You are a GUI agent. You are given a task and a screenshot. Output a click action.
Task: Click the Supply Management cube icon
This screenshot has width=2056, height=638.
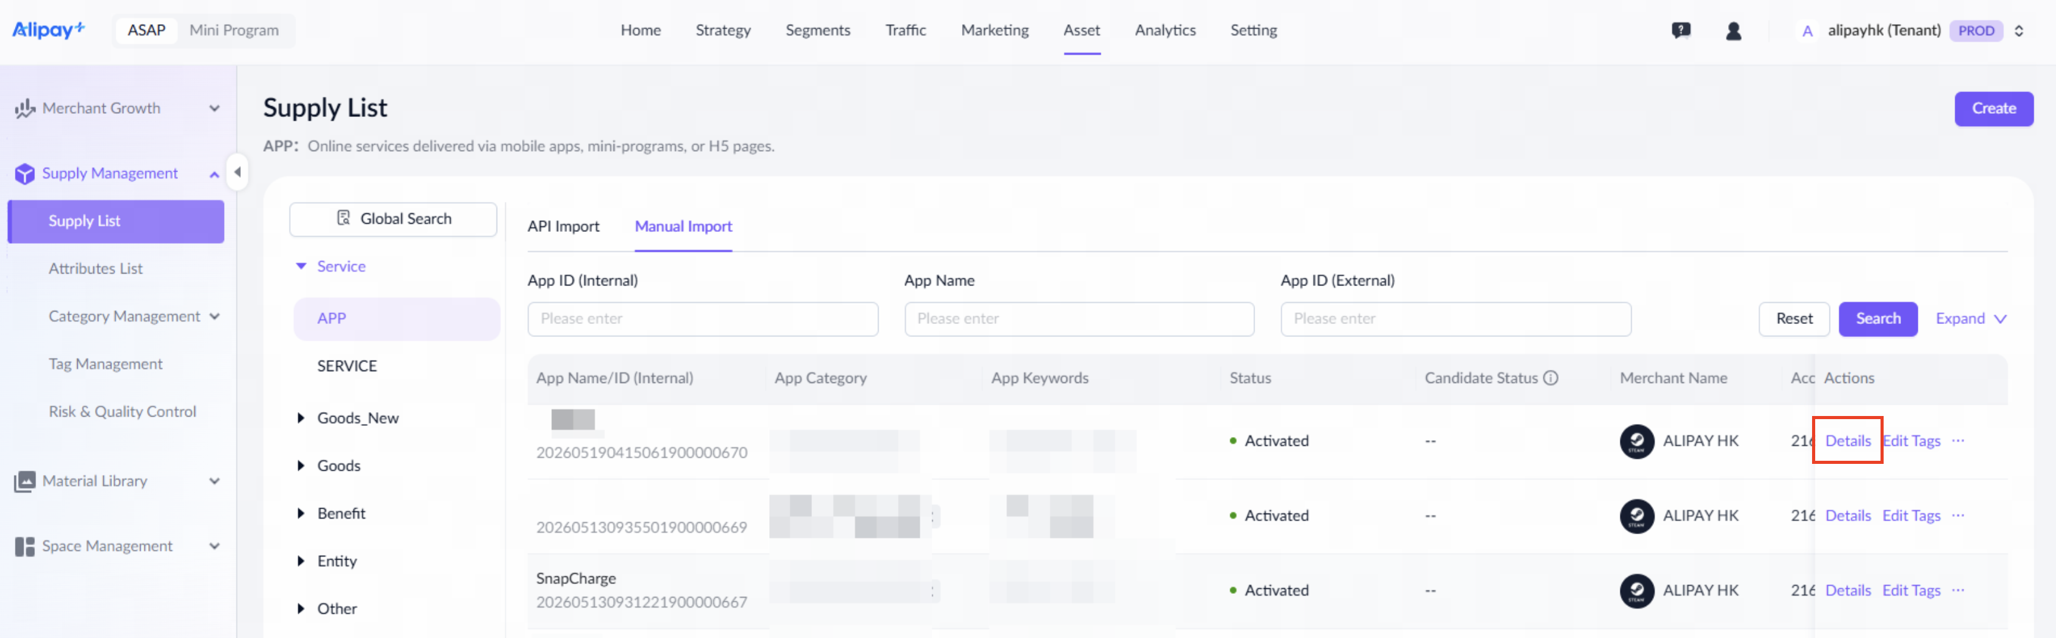(24, 173)
